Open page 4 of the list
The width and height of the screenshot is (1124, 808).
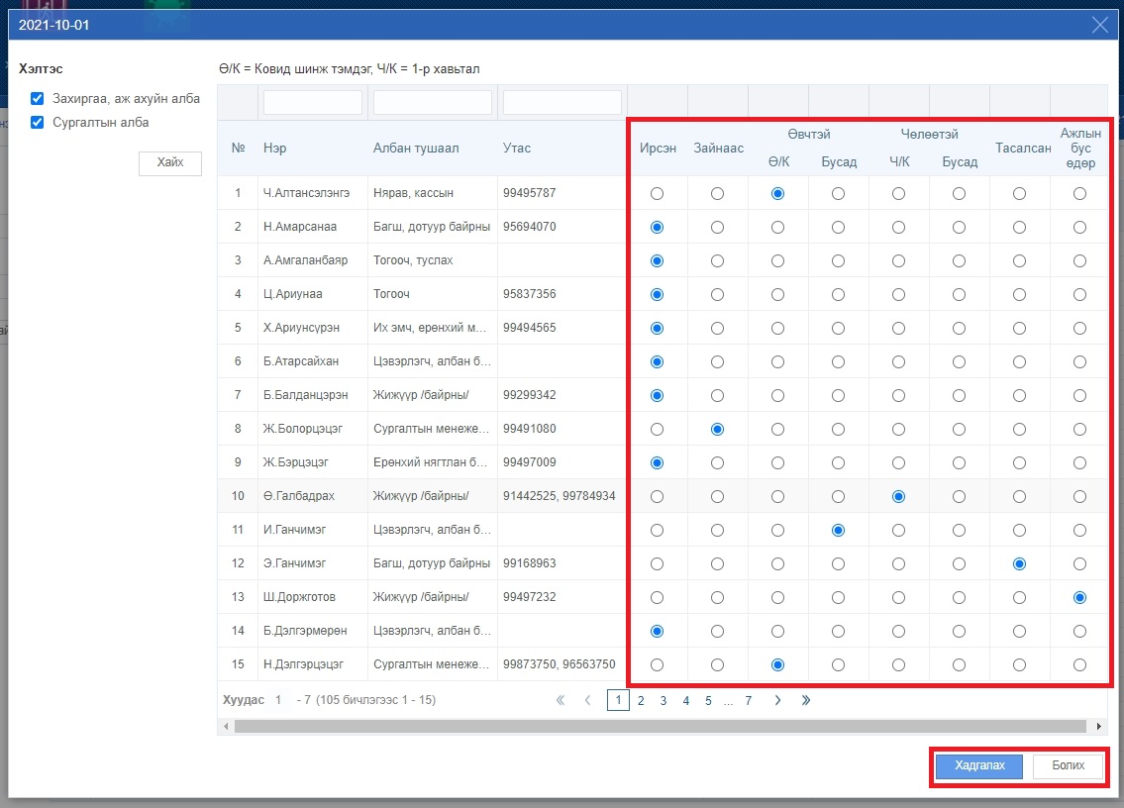click(686, 700)
